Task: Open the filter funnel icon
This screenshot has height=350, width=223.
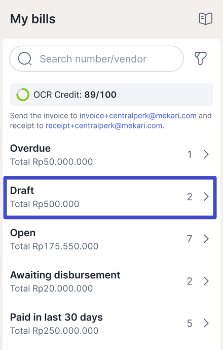Action: click(x=201, y=58)
